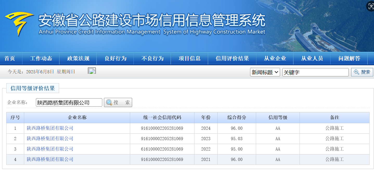
Task: Open the 不良行为 section
Action: pos(152,58)
